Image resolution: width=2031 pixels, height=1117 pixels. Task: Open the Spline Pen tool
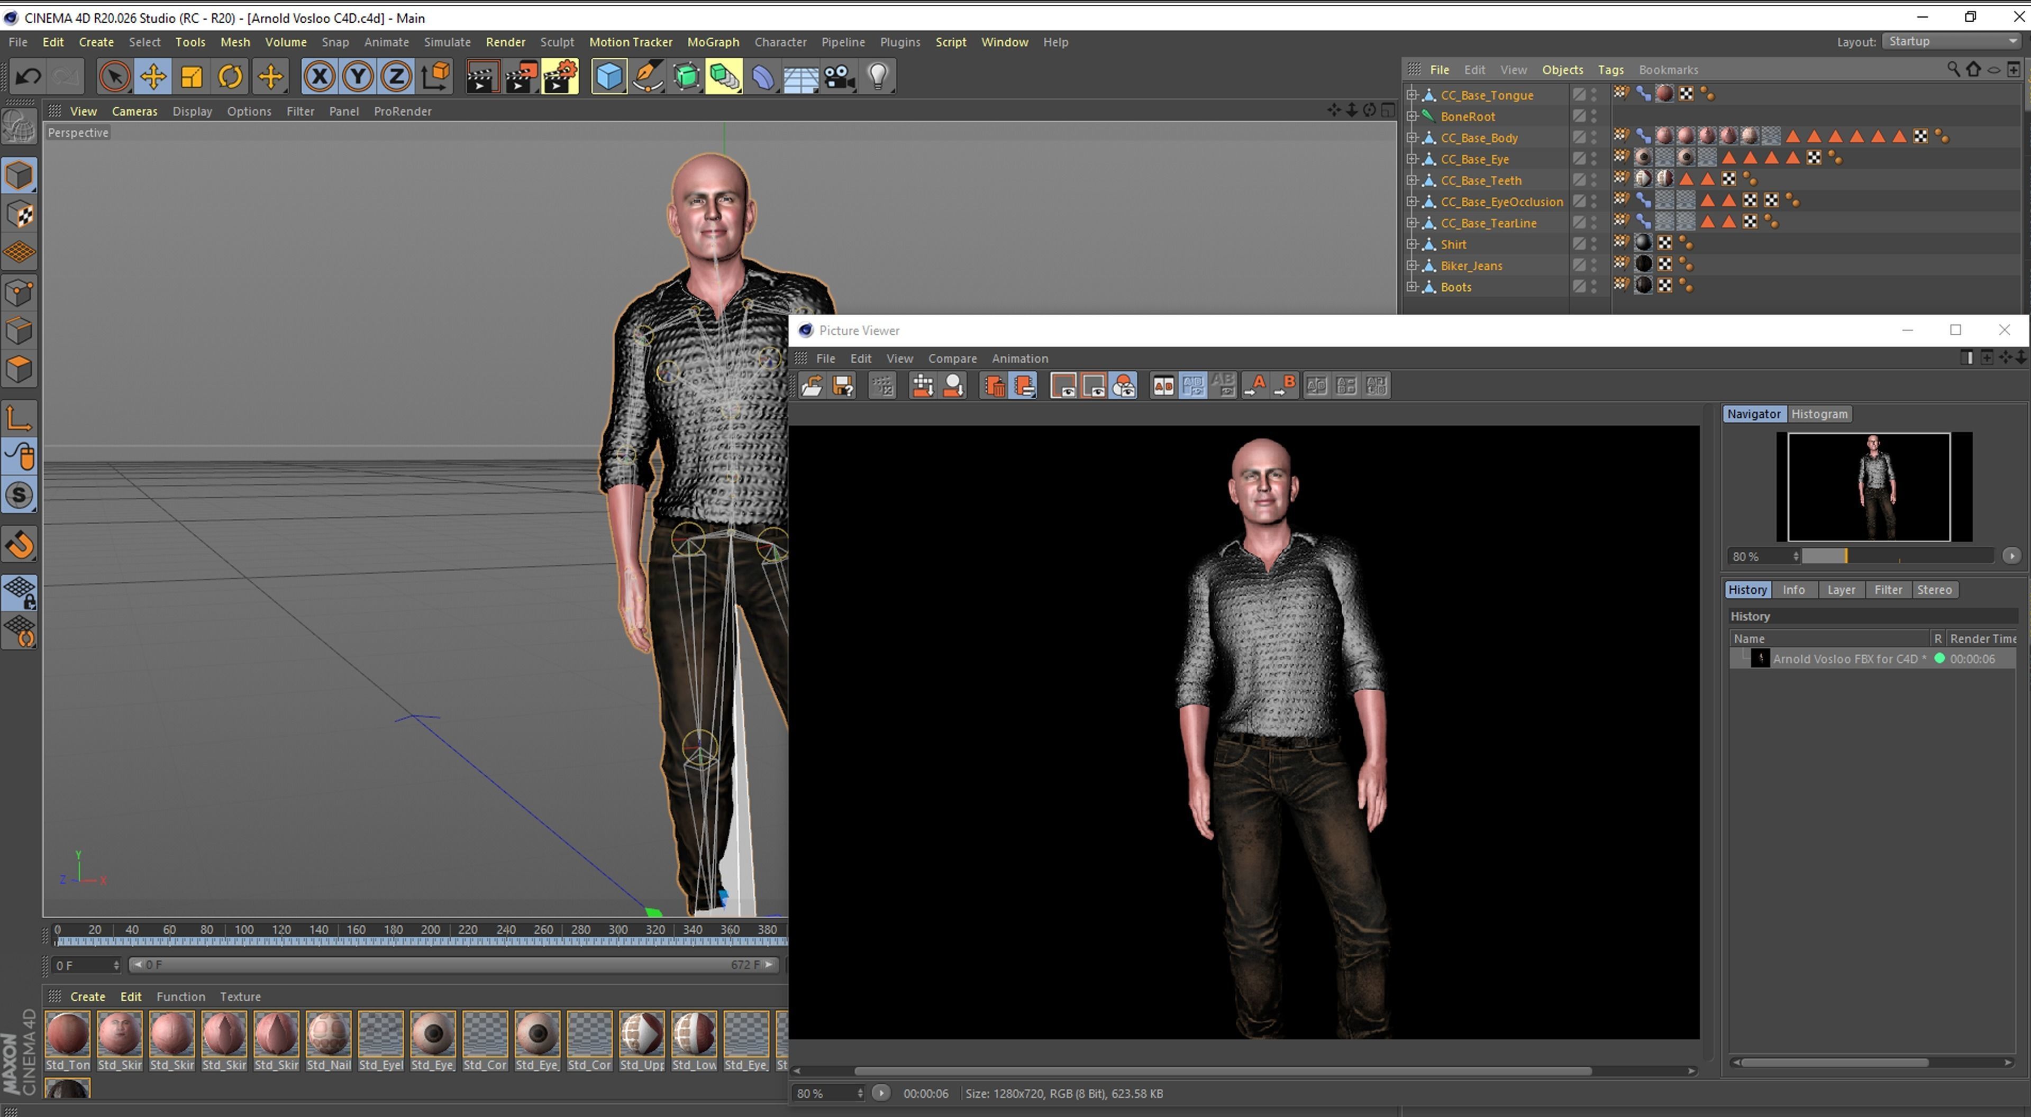648,77
